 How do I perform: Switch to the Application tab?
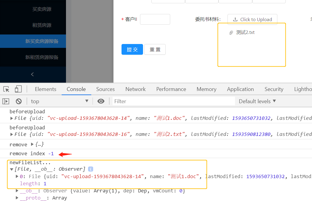pos(240,89)
